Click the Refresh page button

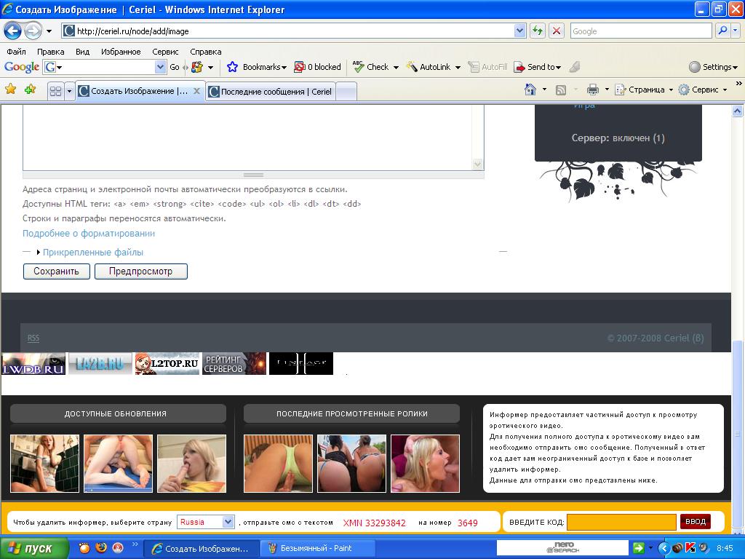click(538, 31)
